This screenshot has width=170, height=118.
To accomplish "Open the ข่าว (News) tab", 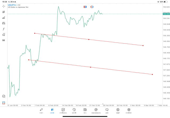I will point(85,111).
